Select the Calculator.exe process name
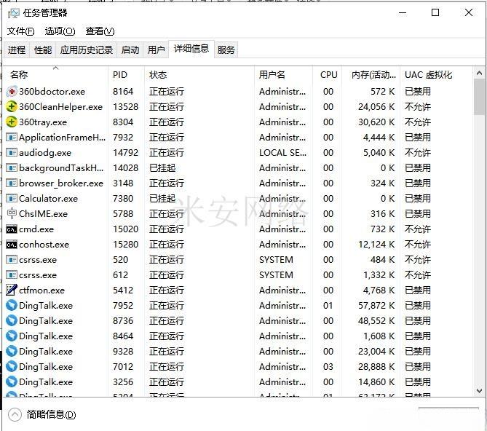The image size is (487, 431). tap(49, 199)
